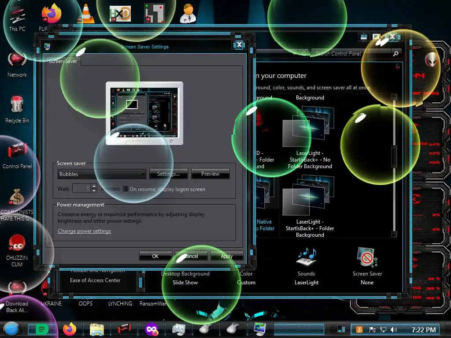Decrease the Wait minutes with down arrow
The height and width of the screenshot is (338, 451).
pos(94,191)
